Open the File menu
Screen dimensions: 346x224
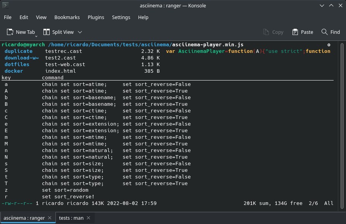coord(8,17)
